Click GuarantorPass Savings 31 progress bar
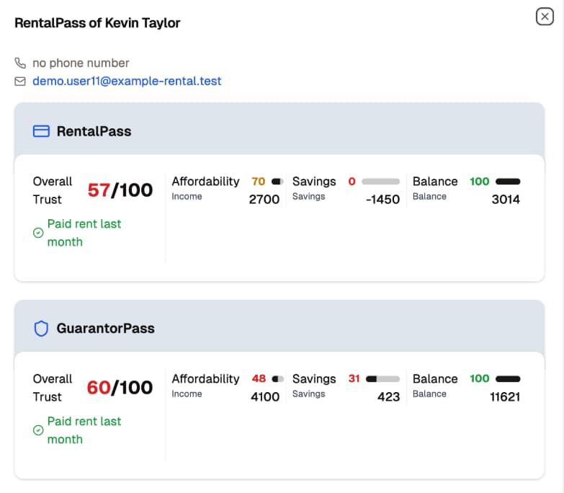This screenshot has width=564, height=493. click(382, 379)
